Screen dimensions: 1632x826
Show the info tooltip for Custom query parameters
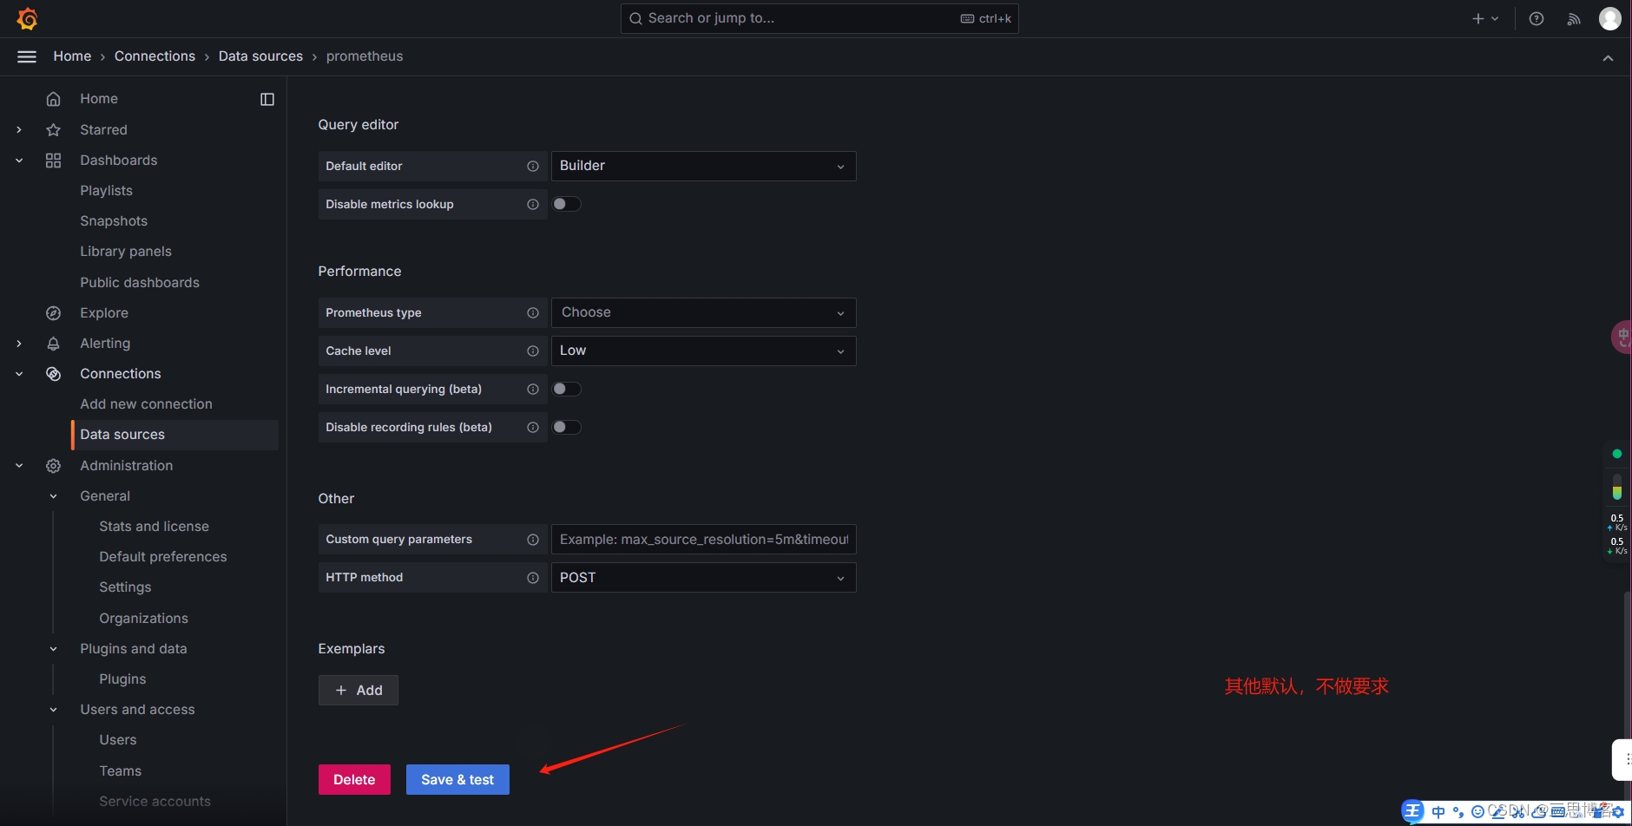pyautogui.click(x=533, y=539)
